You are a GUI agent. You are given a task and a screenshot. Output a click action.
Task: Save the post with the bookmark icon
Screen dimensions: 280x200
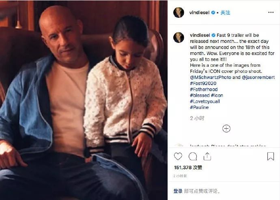pyautogui.click(x=271, y=156)
